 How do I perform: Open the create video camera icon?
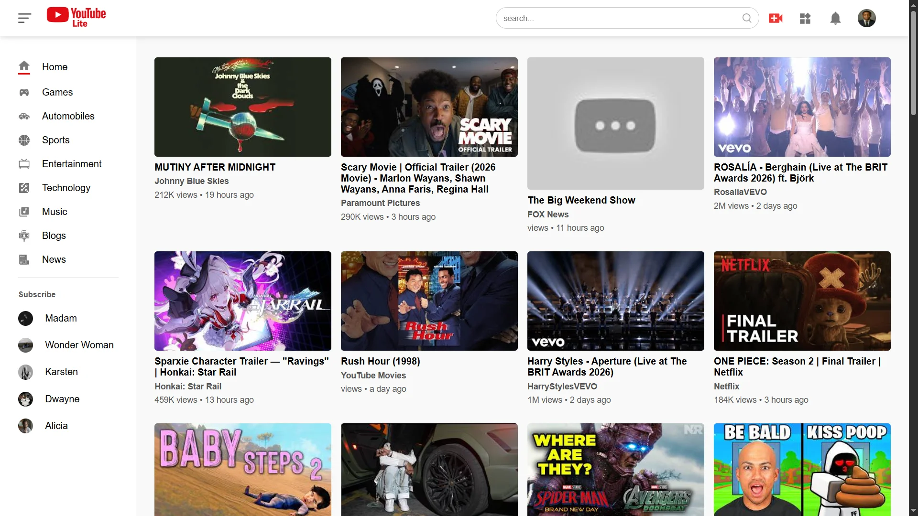776,18
